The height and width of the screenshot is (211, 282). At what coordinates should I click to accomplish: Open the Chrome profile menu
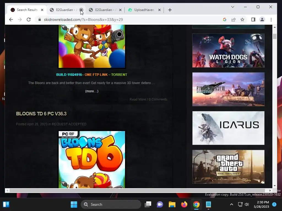point(262,20)
